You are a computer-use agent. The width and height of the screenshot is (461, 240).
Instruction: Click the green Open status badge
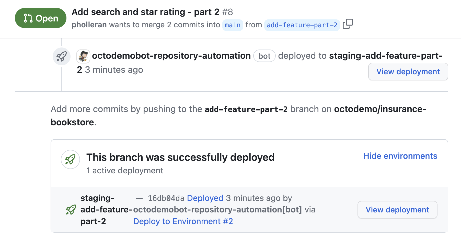40,18
